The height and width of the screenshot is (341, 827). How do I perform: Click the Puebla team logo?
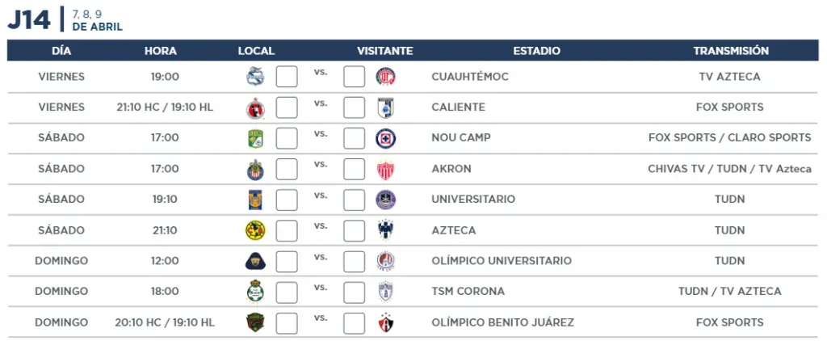[255, 77]
